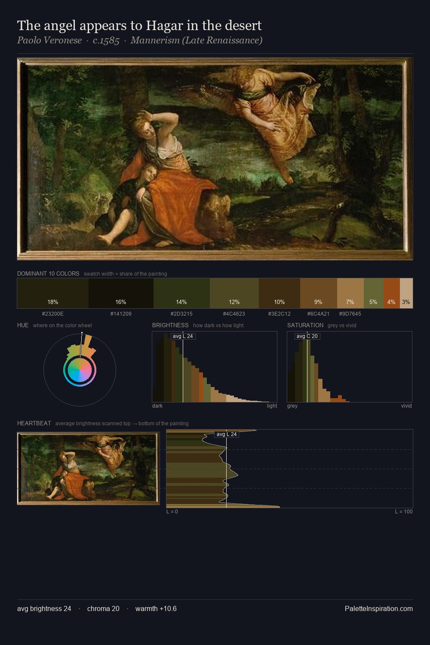Screen dimensions: 430x645
Task: Open the main painting image
Action: tap(215, 159)
